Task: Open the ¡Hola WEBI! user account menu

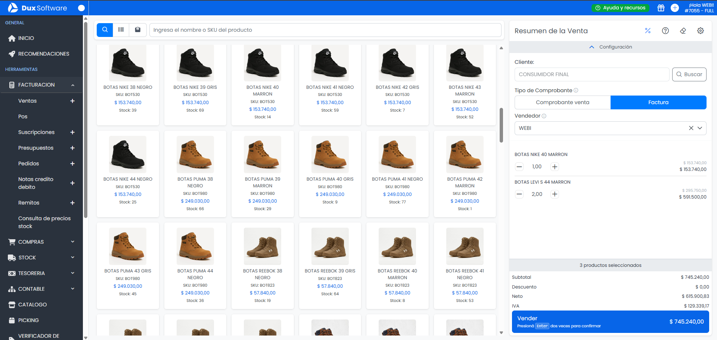Action: click(699, 8)
